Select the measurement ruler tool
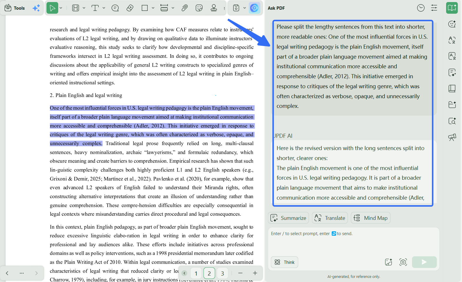Screen dimensions: 462x282 pyautogui.click(x=164, y=8)
